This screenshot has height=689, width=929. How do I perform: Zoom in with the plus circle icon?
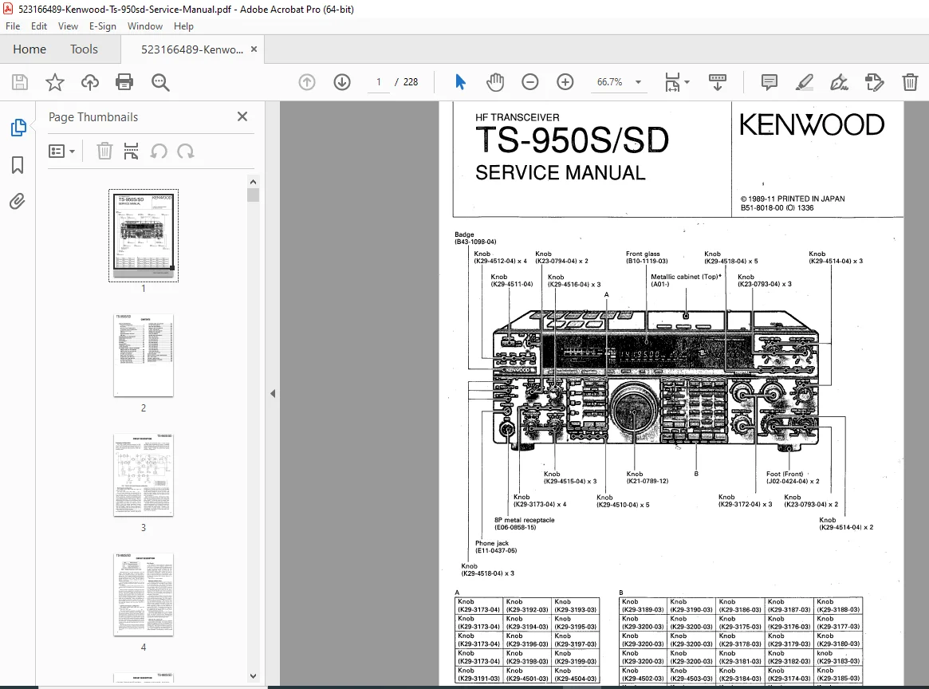565,82
